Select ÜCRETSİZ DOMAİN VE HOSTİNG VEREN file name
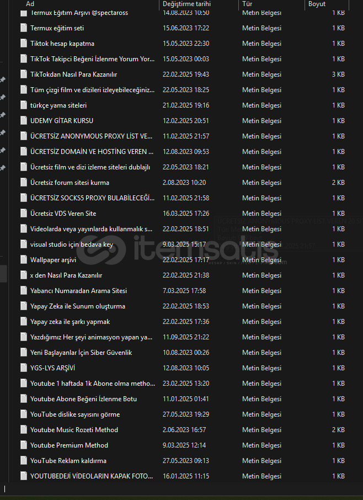The image size is (363, 500). point(92,152)
